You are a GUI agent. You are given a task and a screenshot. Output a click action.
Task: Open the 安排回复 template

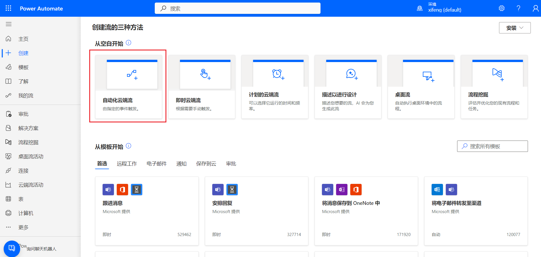tap(256, 211)
